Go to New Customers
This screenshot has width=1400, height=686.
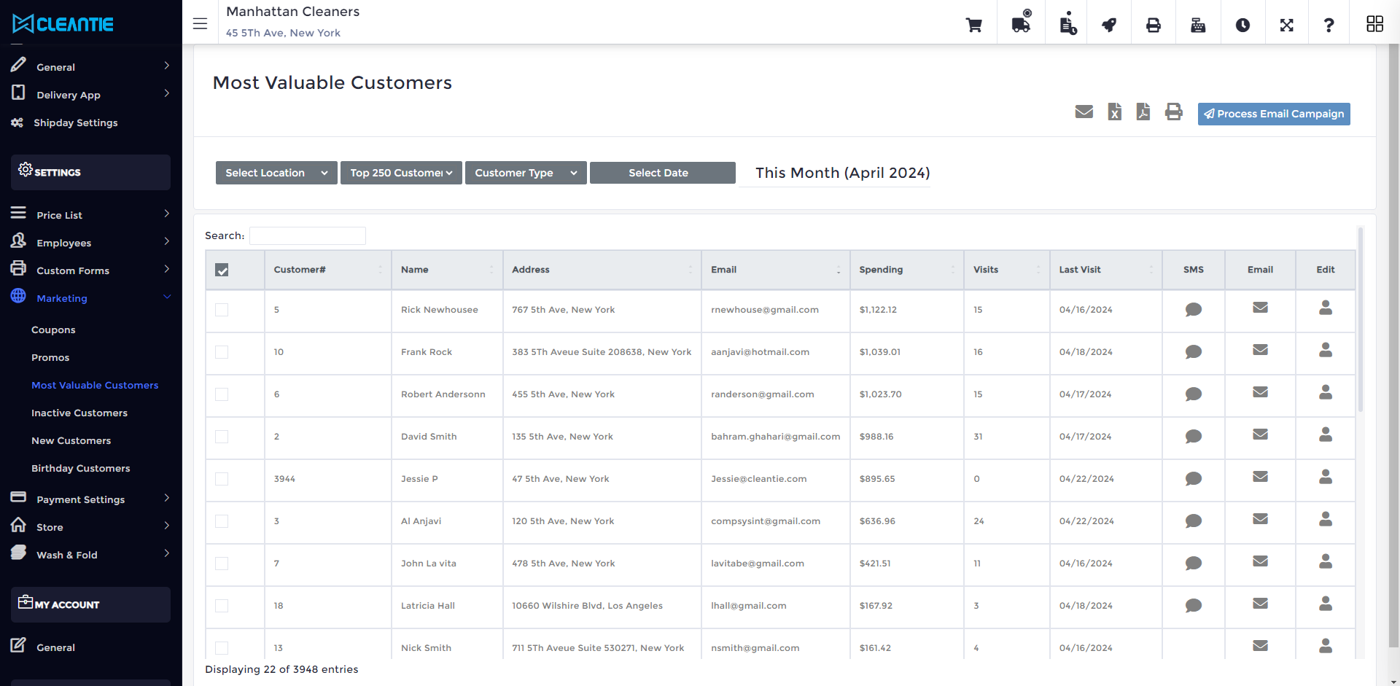pyautogui.click(x=71, y=441)
